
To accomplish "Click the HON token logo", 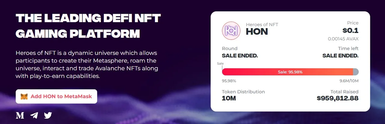I will pyautogui.click(x=231, y=31).
